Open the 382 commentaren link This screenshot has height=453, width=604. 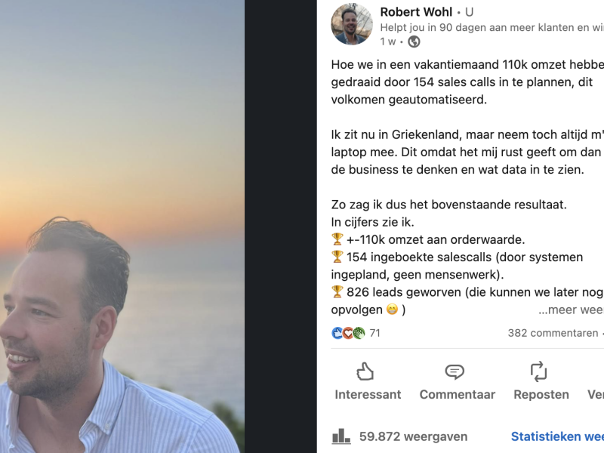pyautogui.click(x=553, y=333)
